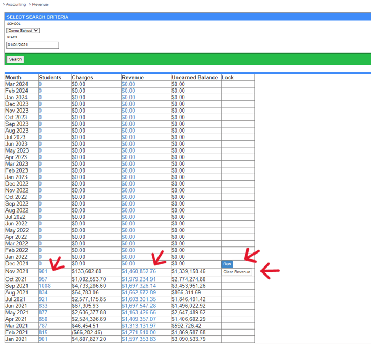Image resolution: width=371 pixels, height=363 pixels.
Task: Open Mar 2021 revenue $1,313,131.97
Action: 139,326
